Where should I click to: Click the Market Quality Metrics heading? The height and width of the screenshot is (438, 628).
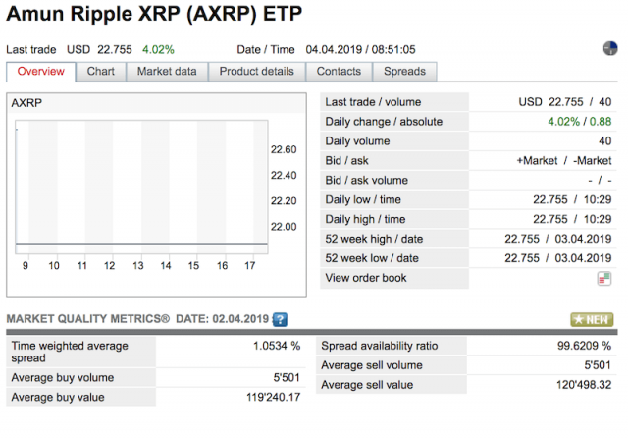tap(87, 319)
